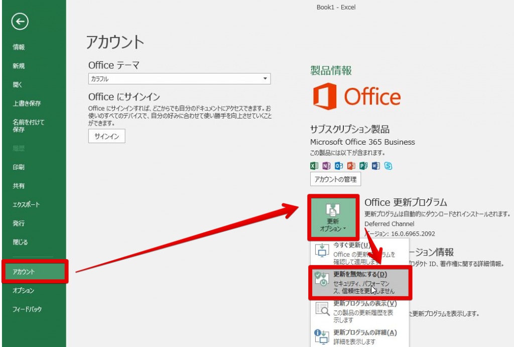This screenshot has height=347, width=514.
Task: Click the 更新プログラムの詳細 info icon
Action: [322, 336]
